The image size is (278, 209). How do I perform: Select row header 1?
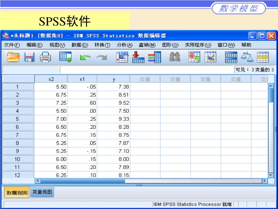[18, 87]
